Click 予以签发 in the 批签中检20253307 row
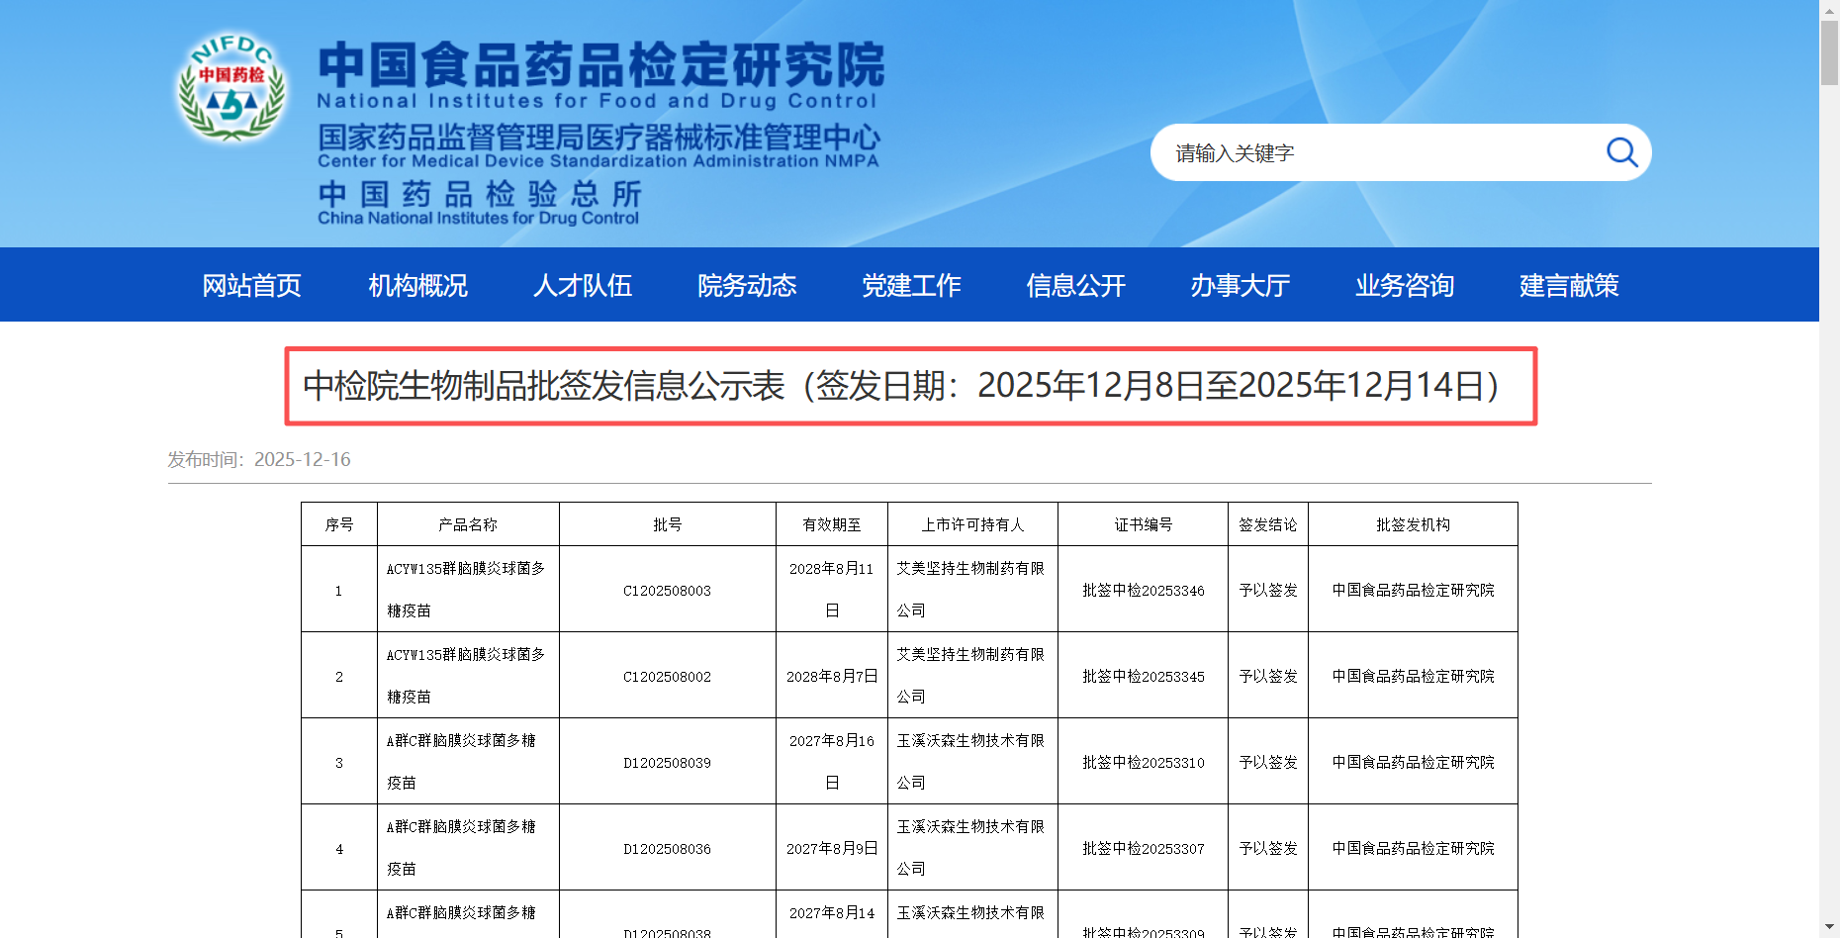 click(1268, 849)
